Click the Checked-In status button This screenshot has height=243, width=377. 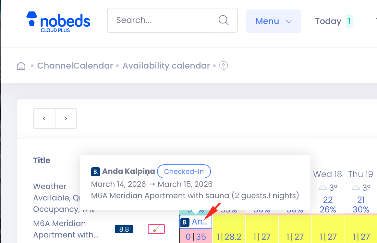[184, 172]
